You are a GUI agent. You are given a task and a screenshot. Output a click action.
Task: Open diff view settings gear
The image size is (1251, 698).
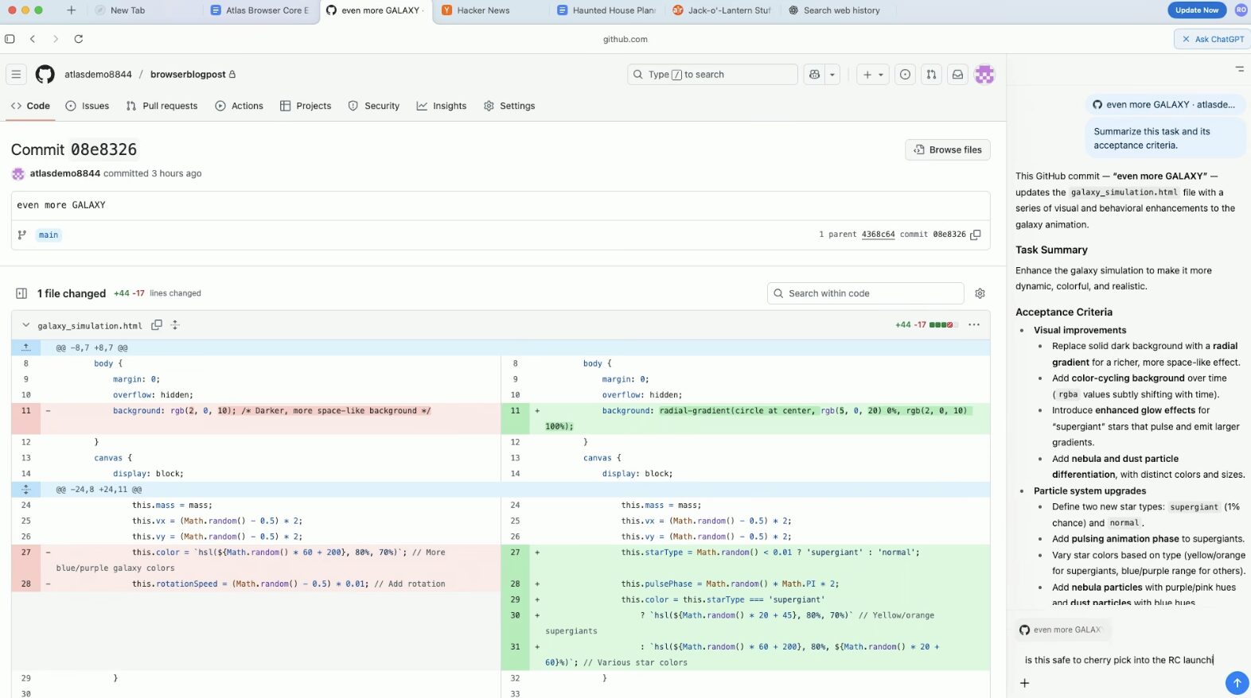(980, 293)
